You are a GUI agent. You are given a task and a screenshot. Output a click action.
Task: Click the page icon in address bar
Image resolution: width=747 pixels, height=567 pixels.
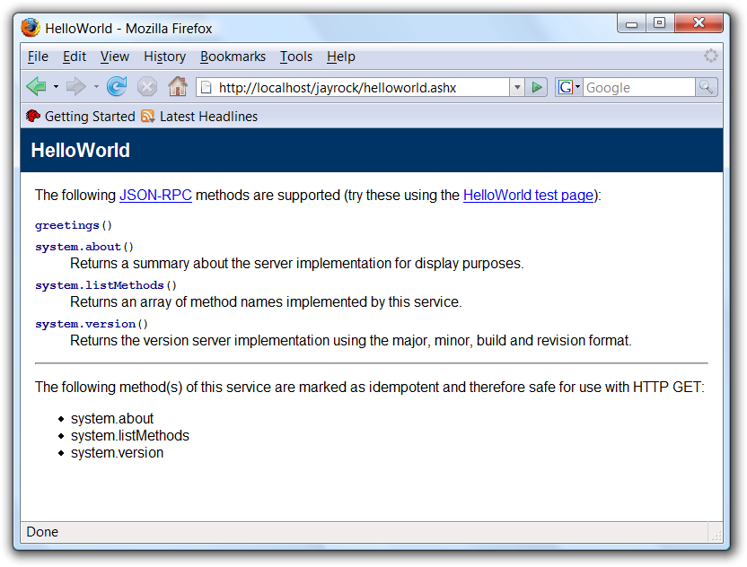coord(207,87)
